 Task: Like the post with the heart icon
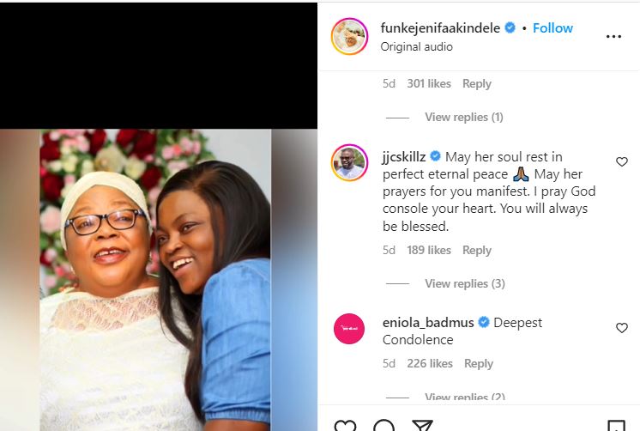coord(345,427)
